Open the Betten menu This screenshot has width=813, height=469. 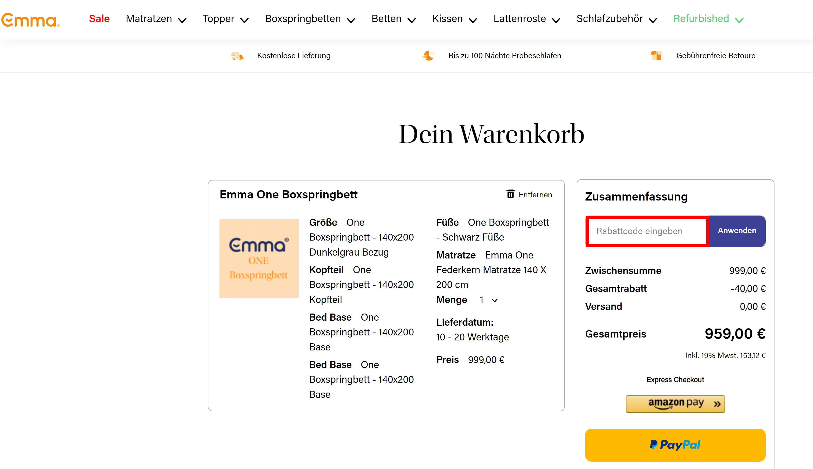tap(386, 19)
